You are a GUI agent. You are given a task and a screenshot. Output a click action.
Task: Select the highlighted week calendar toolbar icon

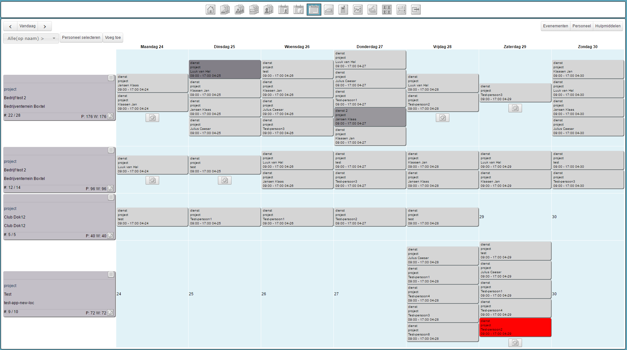[314, 10]
